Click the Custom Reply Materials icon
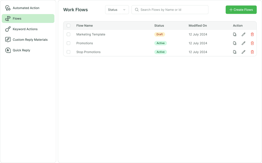This screenshot has height=163, width=262. click(x=7, y=39)
